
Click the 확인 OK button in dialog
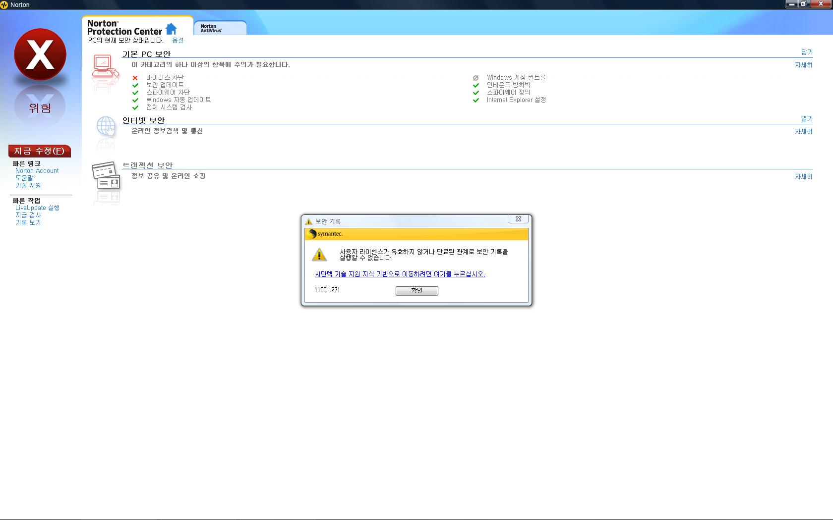tap(416, 291)
